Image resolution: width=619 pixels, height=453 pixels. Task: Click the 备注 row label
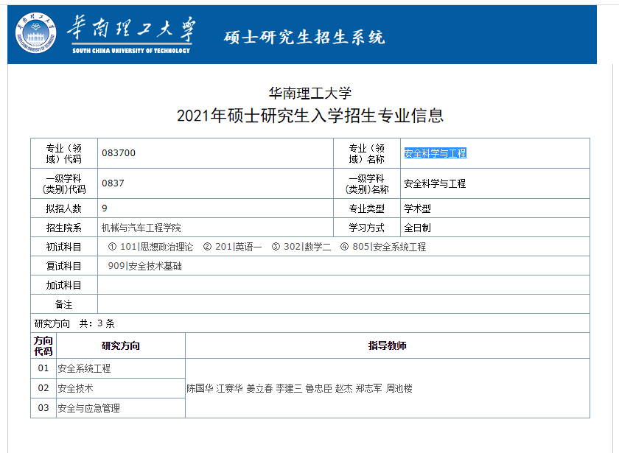(63, 305)
